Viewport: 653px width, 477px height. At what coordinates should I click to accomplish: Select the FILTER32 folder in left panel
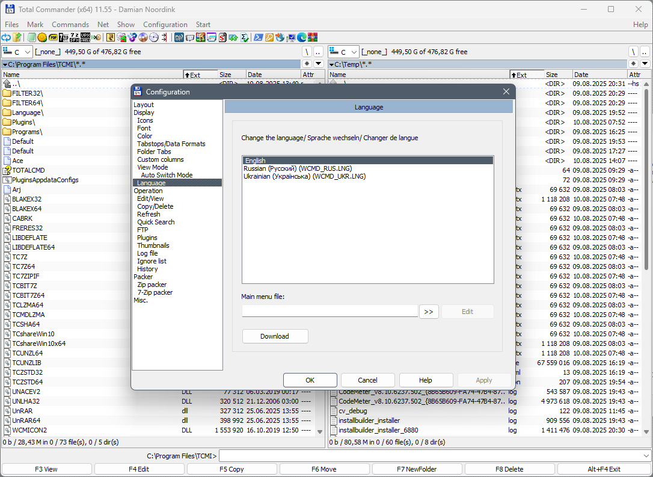click(x=28, y=93)
